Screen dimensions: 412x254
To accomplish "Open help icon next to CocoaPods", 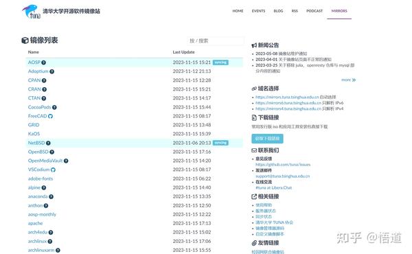I will 54,107.
